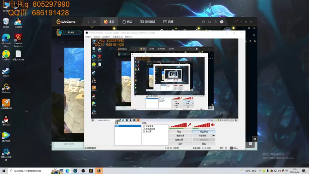
Task: Click the 全域来源 button in OBS
Action: (180, 140)
